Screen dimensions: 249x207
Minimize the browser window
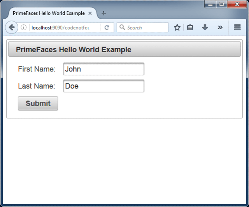pos(210,4)
